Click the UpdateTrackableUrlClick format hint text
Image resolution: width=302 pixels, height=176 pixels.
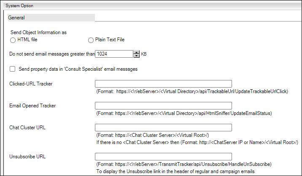[192, 91]
